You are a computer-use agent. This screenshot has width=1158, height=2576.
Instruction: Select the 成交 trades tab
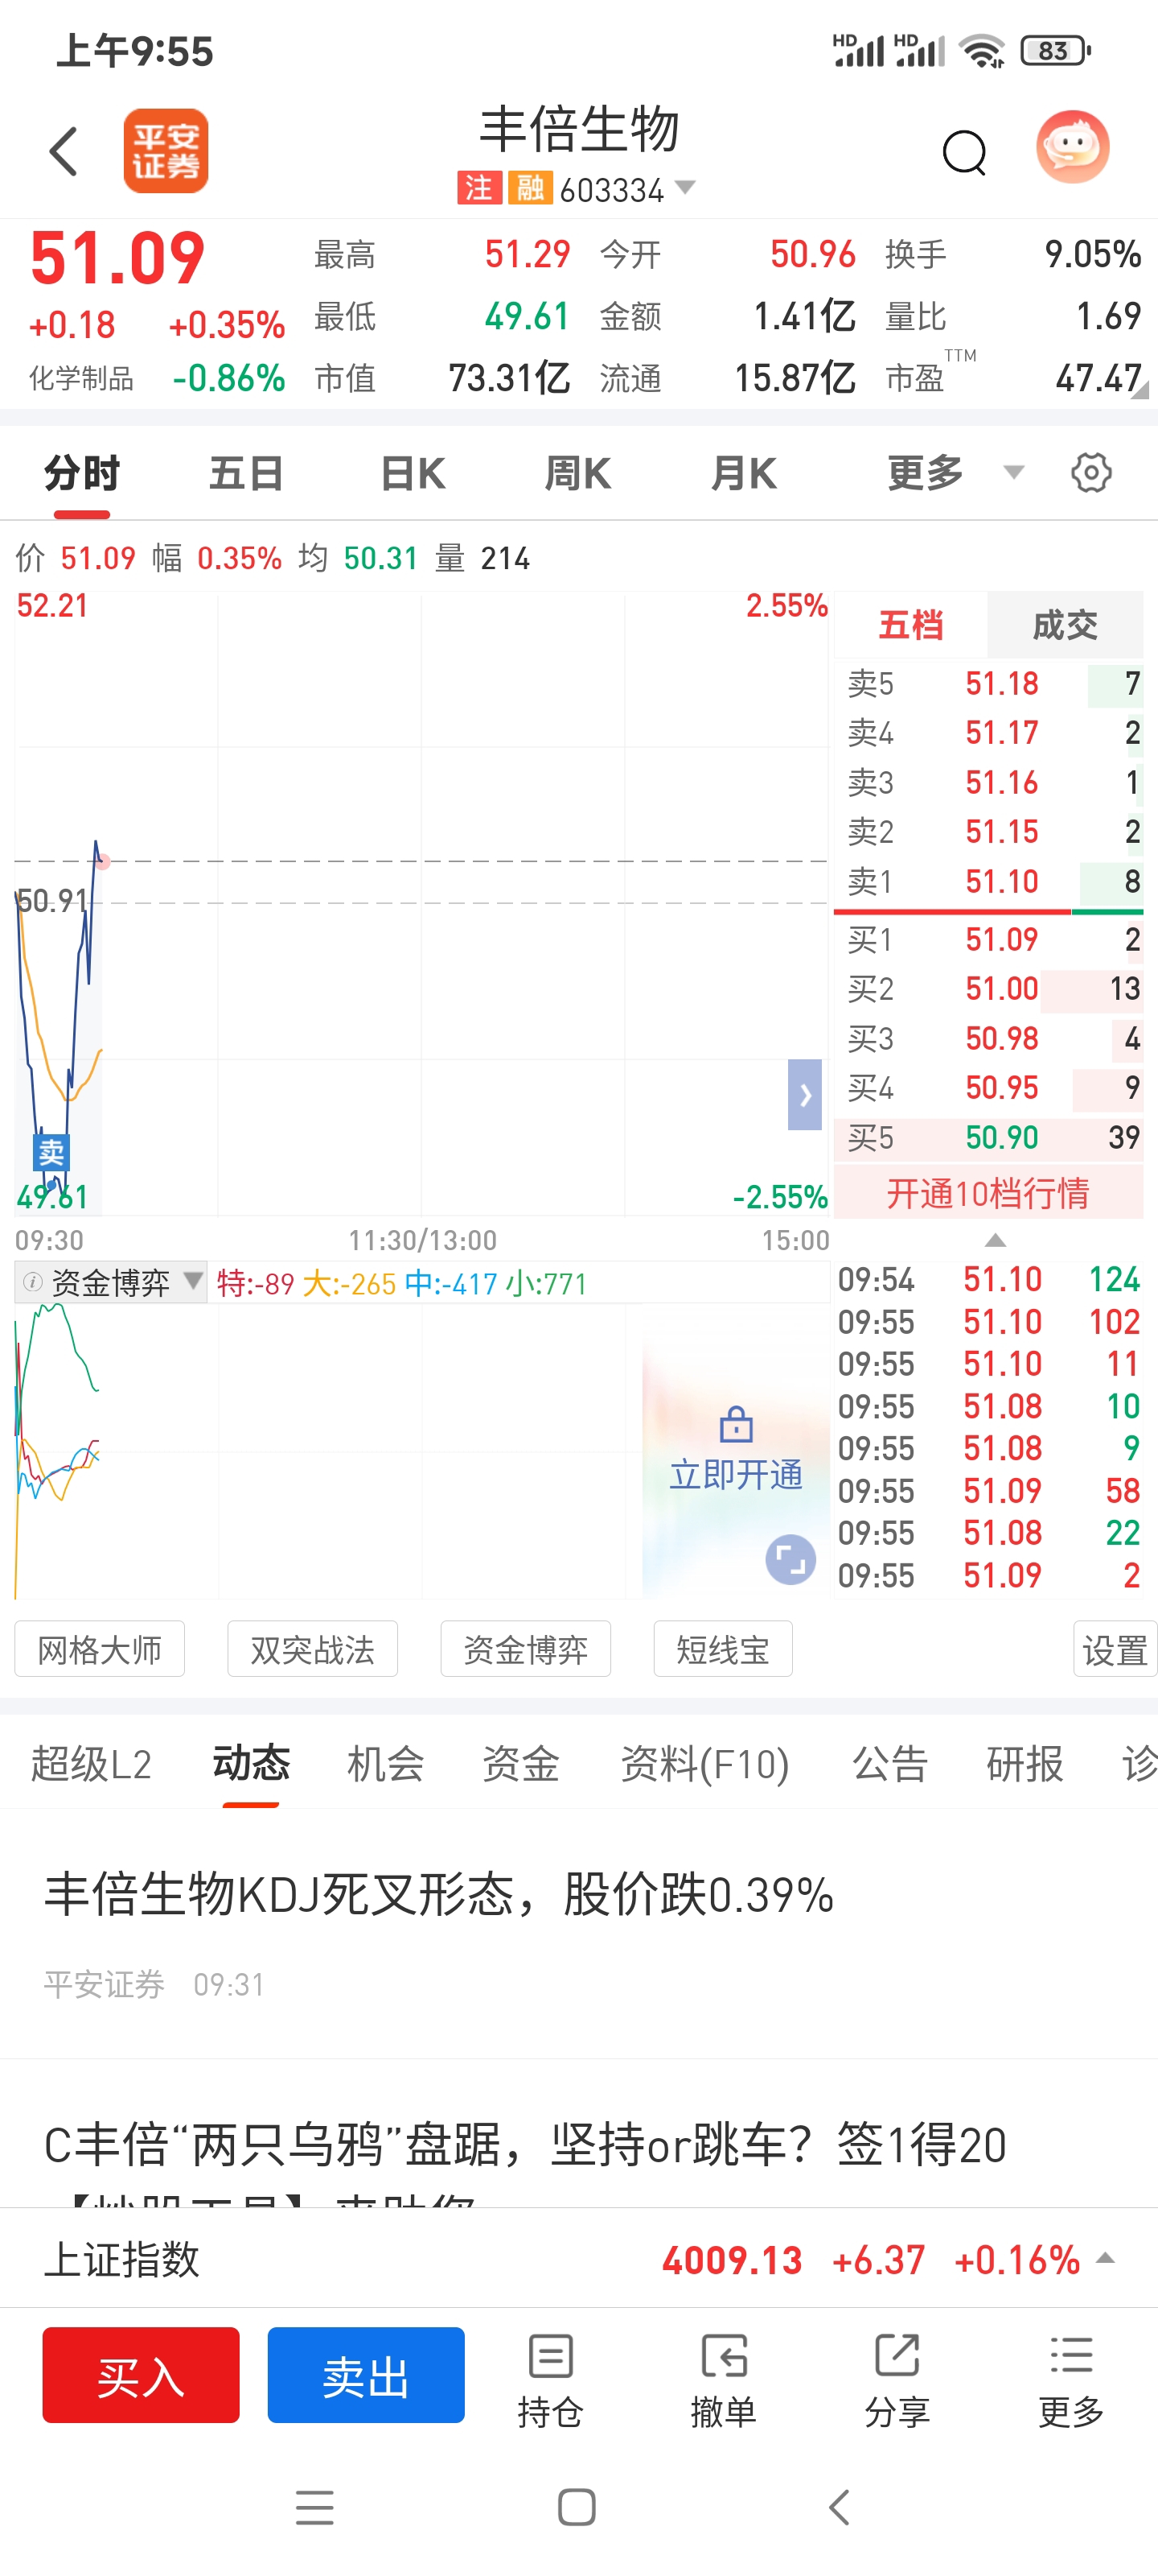pos(1064,625)
